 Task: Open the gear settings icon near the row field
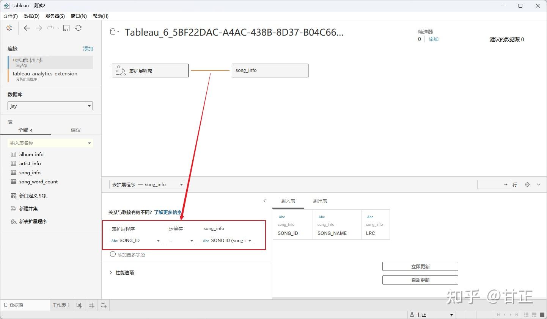click(527, 185)
